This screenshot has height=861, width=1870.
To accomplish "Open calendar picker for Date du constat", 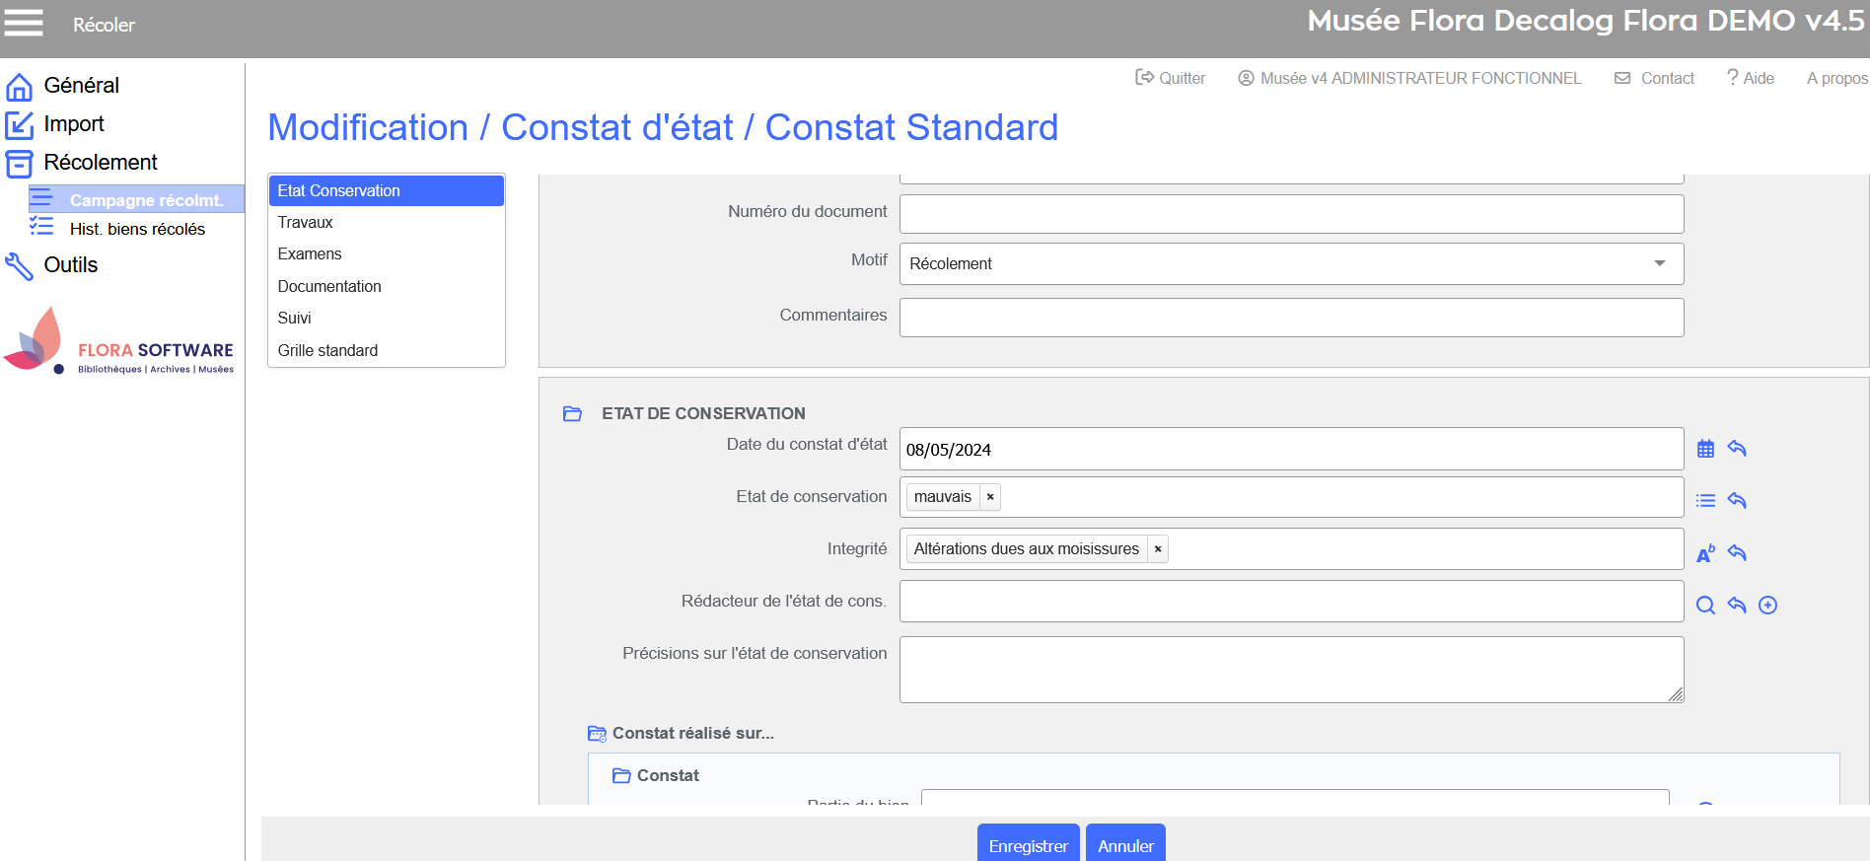I will [1705, 449].
